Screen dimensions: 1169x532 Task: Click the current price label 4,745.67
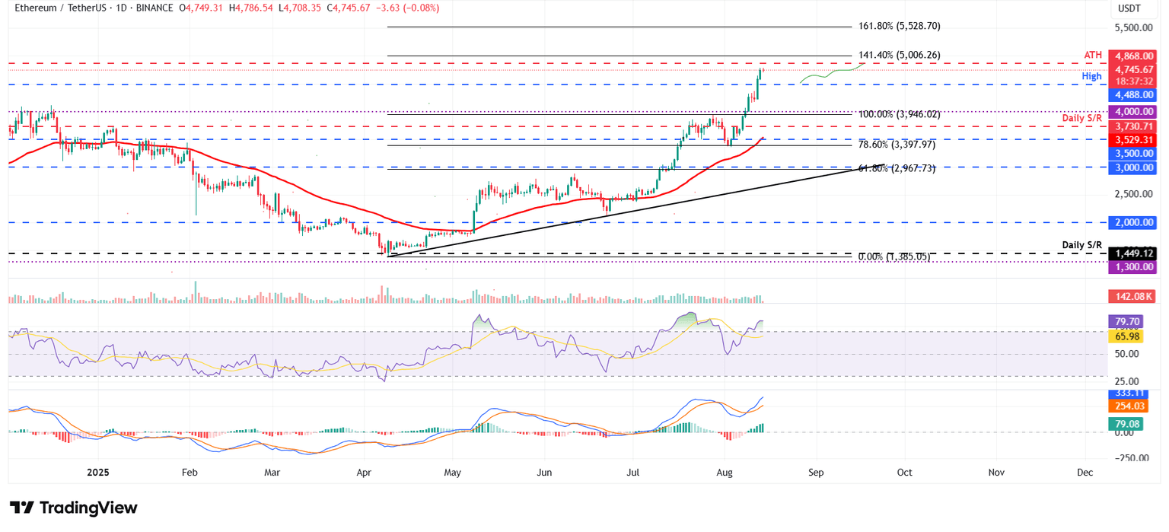1133,69
